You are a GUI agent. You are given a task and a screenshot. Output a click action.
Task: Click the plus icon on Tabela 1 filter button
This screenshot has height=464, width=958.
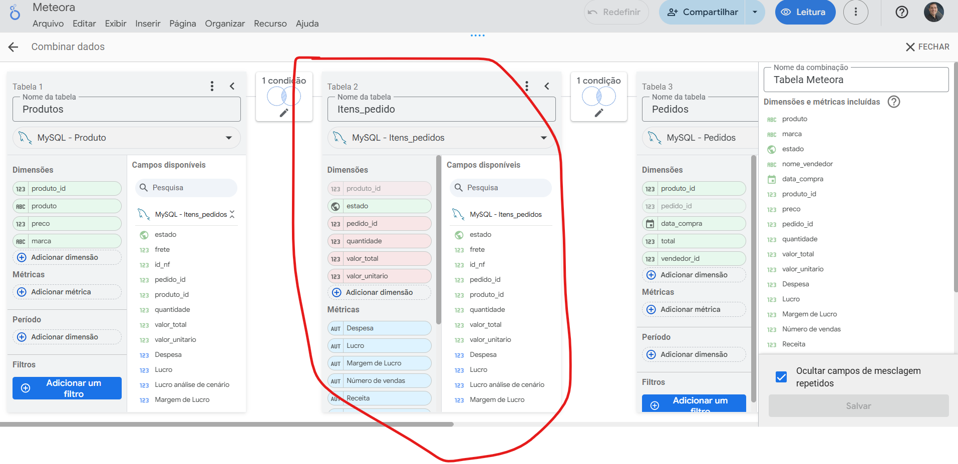26,388
